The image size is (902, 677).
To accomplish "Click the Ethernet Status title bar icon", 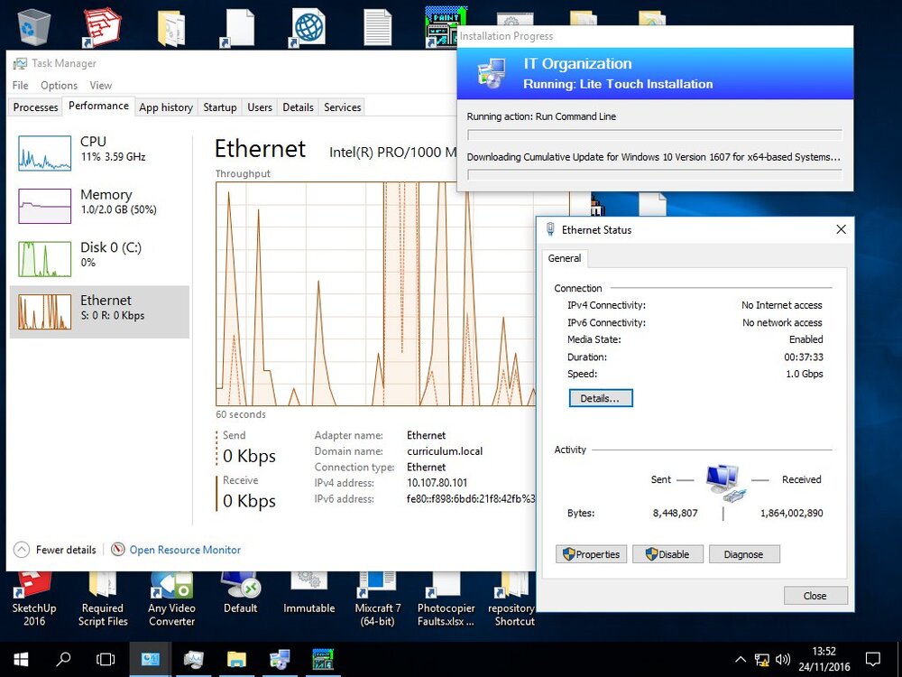I will (x=550, y=229).
